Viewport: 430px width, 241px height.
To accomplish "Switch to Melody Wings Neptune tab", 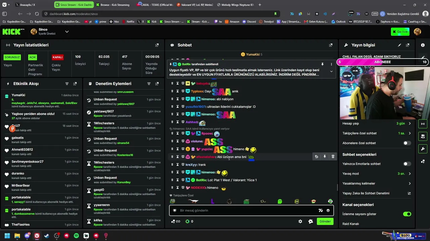I will (235, 5).
